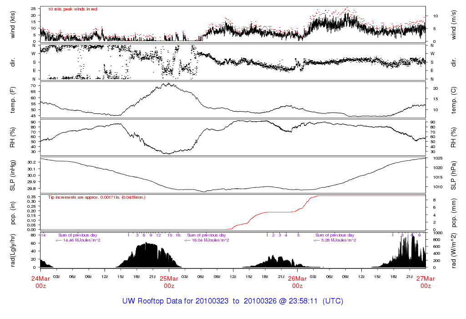Viewport: 466px width, 319px height.
Task: Click the '10 min. peak winds in red' note
Action: (x=72, y=9)
